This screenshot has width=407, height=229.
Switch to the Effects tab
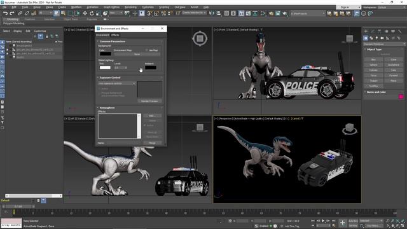tap(115, 35)
